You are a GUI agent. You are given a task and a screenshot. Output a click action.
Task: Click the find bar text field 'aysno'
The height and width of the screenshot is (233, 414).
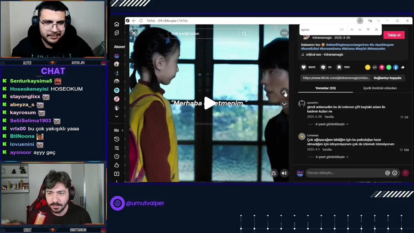[319, 29]
